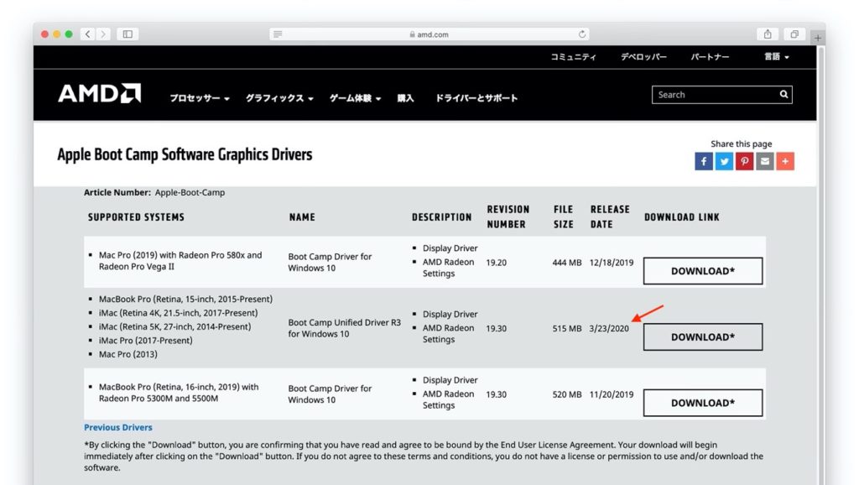This screenshot has width=859, height=485.
Task: Open Safari's tab overview icon
Action: (x=794, y=34)
